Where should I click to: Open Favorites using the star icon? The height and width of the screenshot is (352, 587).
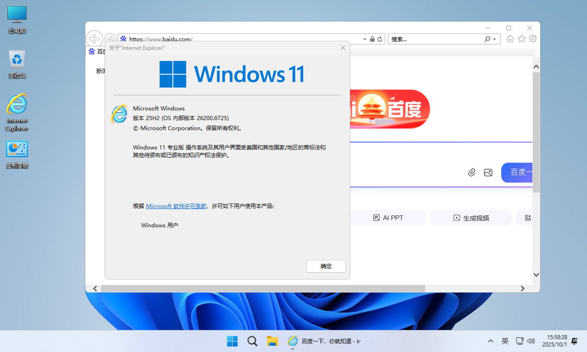click(521, 39)
